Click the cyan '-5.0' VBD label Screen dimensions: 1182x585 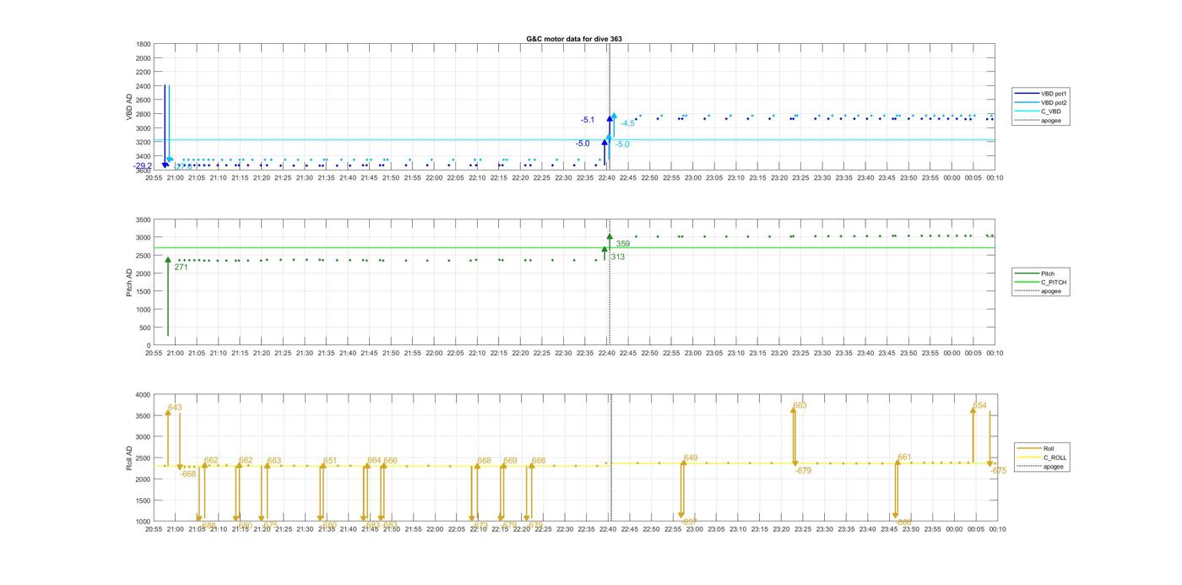pos(622,144)
